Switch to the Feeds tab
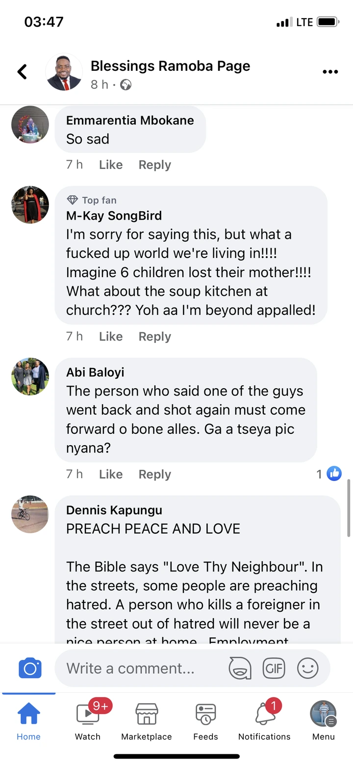353x766 pixels. point(205,720)
